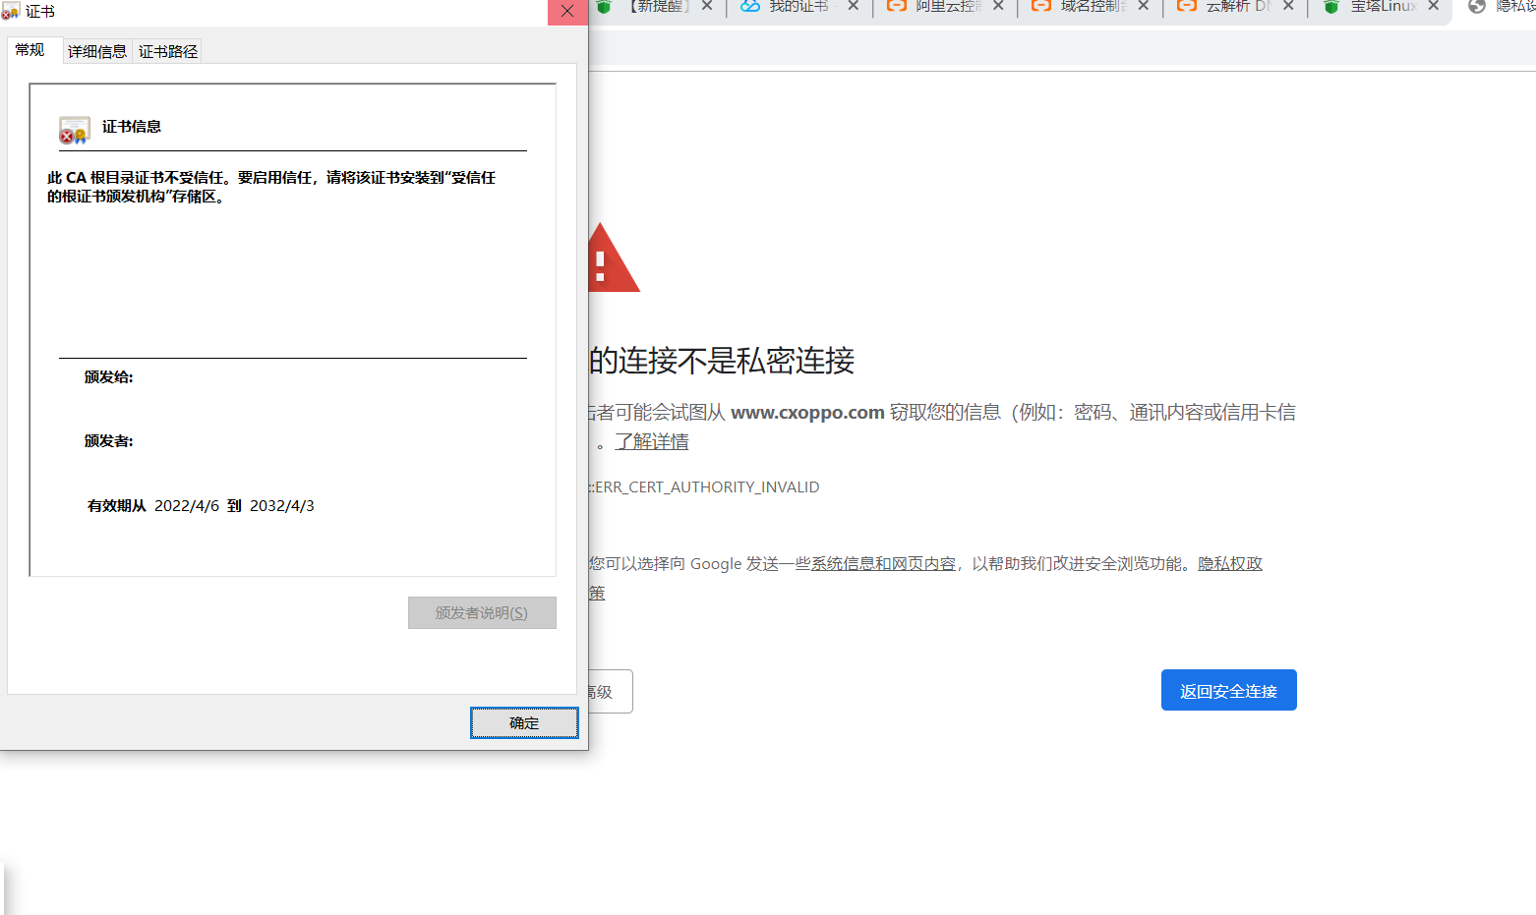Close the 证书 dialog with the red X

click(x=567, y=12)
